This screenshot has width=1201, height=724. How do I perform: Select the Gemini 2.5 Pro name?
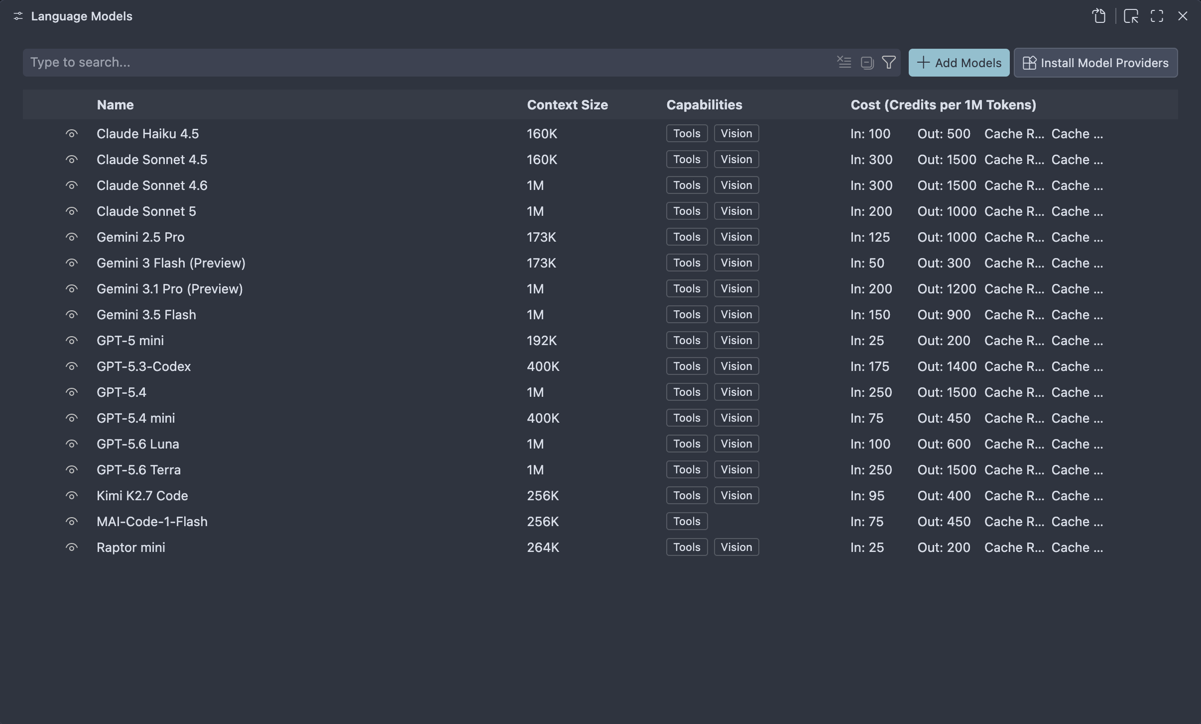point(140,237)
